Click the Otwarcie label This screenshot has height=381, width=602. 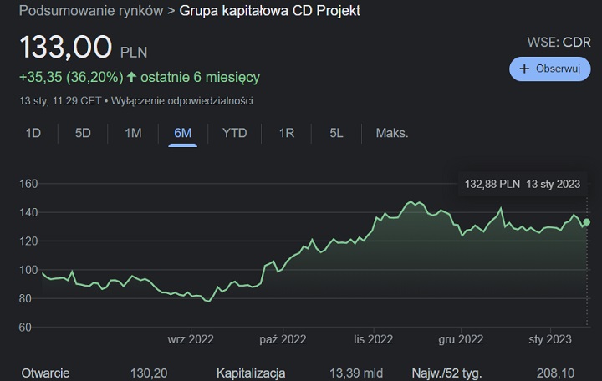pyautogui.click(x=45, y=373)
